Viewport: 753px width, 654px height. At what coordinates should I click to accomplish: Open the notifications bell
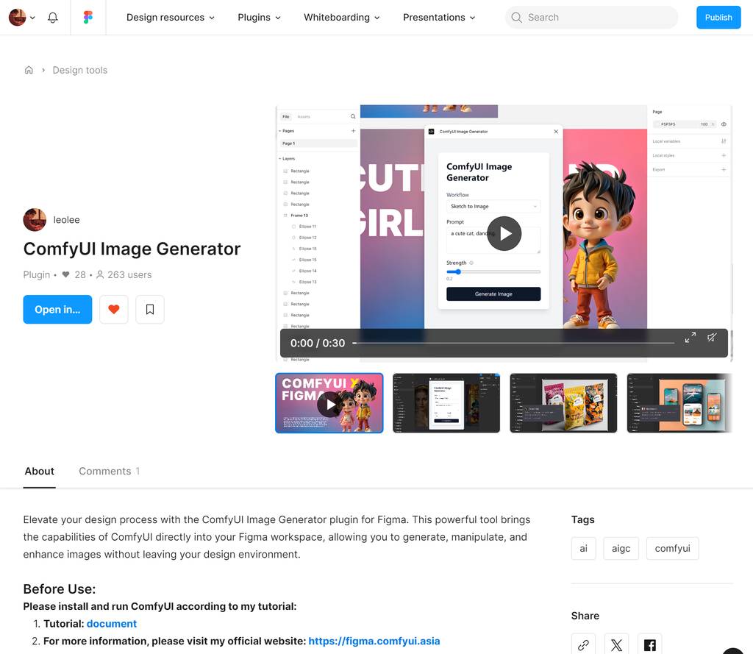[x=53, y=18]
